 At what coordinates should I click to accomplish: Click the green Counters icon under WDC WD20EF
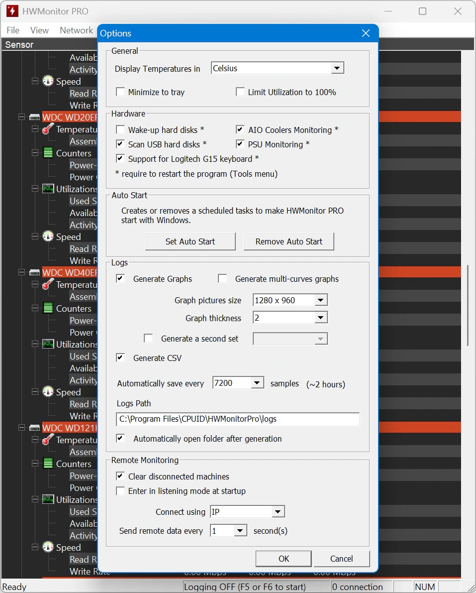(48, 153)
